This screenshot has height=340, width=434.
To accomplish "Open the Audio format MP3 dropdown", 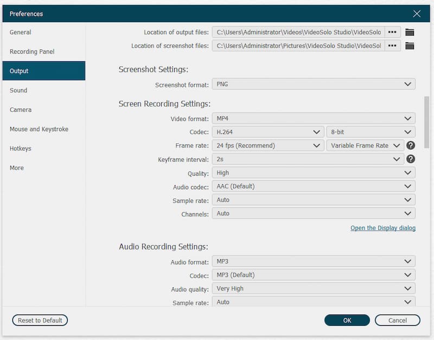I will click(314, 261).
